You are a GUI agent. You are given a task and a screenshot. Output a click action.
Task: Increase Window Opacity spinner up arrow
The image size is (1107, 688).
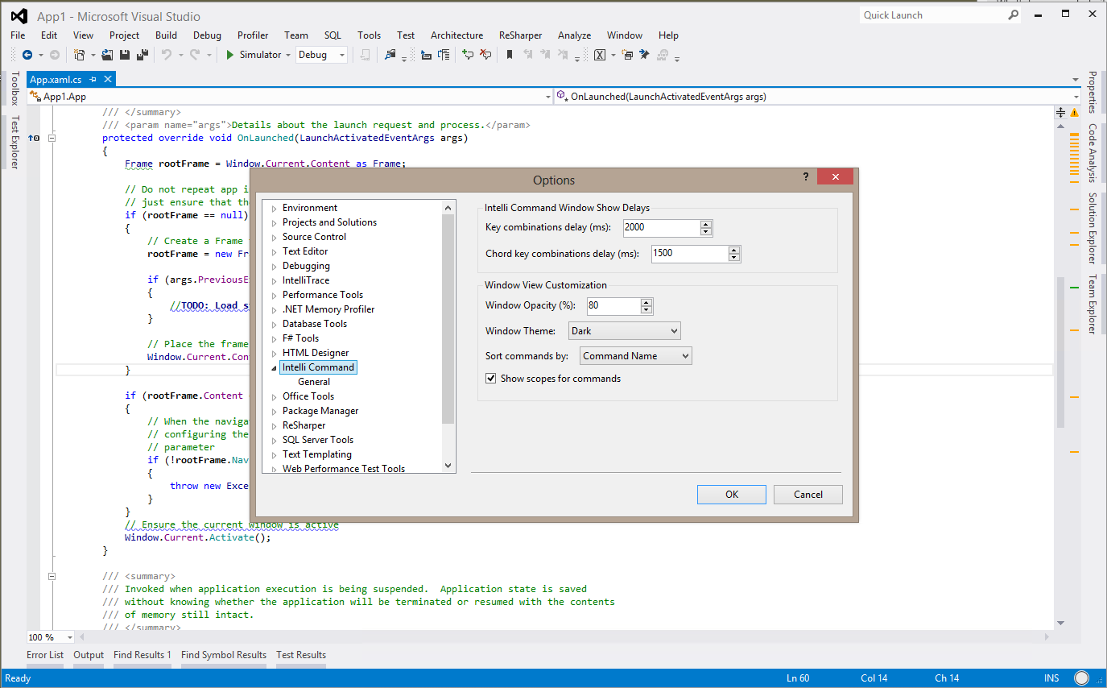[646, 302]
